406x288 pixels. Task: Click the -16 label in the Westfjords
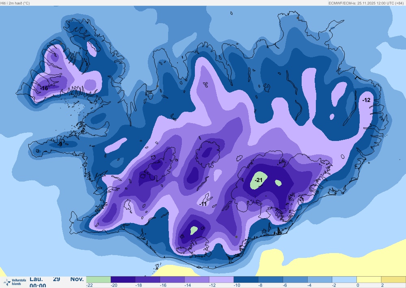(44, 88)
